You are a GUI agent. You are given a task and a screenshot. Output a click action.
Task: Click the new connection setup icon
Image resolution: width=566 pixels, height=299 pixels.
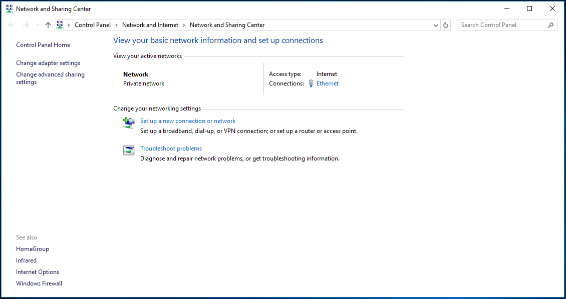(129, 123)
